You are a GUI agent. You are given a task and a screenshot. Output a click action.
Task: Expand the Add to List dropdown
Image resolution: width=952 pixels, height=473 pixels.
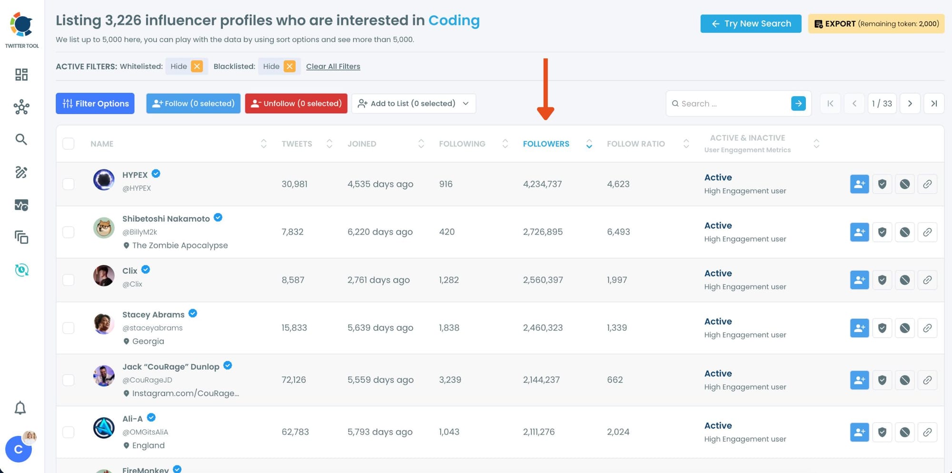click(x=414, y=103)
